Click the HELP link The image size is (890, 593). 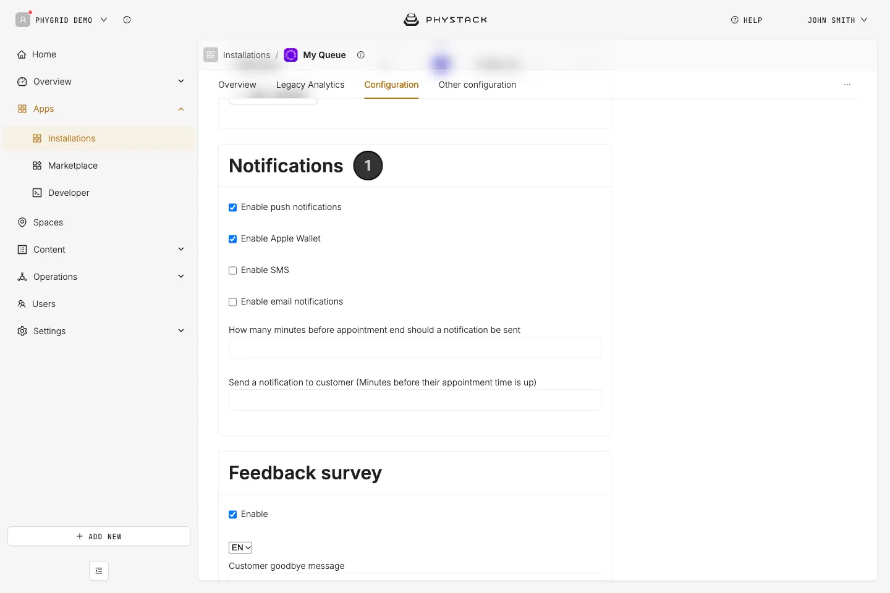tap(747, 20)
